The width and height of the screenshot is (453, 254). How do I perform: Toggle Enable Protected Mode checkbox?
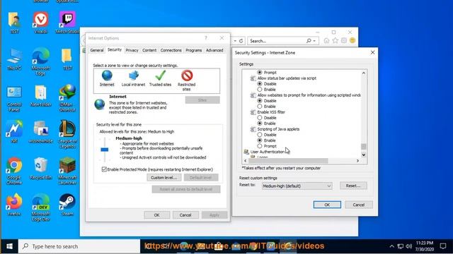click(x=104, y=169)
